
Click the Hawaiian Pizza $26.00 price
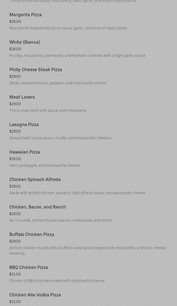click(x=15, y=159)
